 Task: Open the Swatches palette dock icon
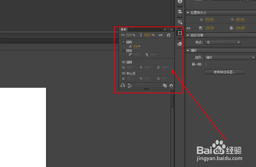tap(180, 44)
